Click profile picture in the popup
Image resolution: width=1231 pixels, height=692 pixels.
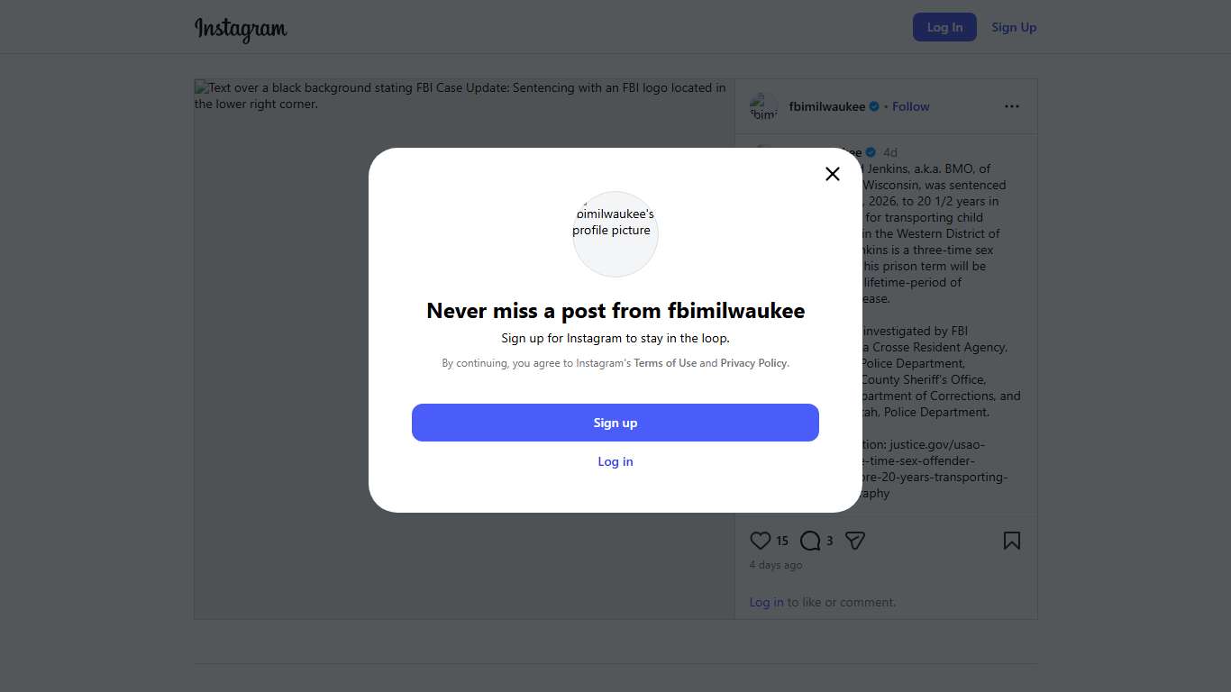[x=615, y=233]
